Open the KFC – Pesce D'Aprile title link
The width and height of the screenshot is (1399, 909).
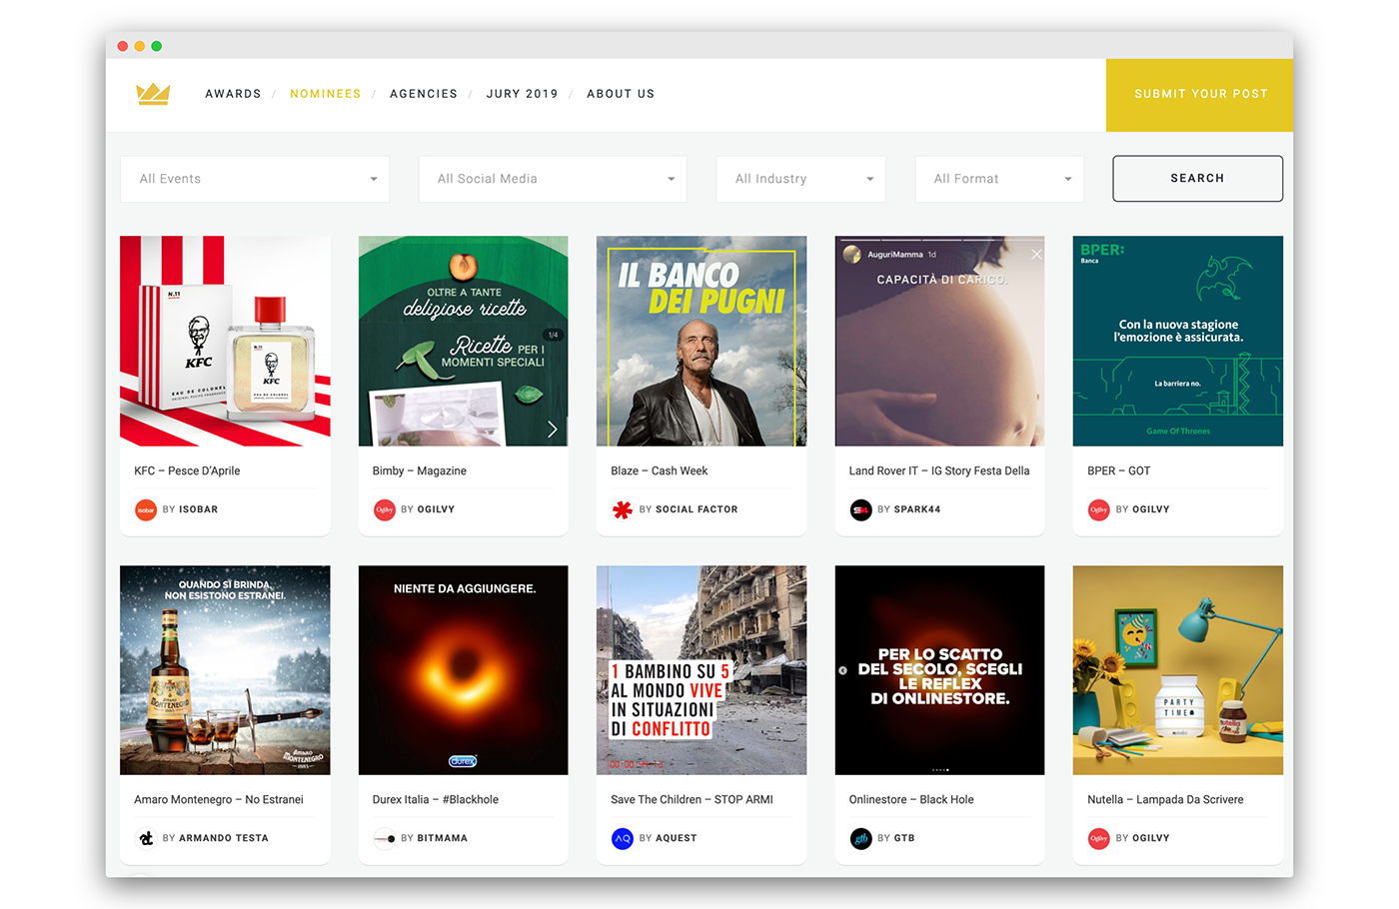coord(187,471)
